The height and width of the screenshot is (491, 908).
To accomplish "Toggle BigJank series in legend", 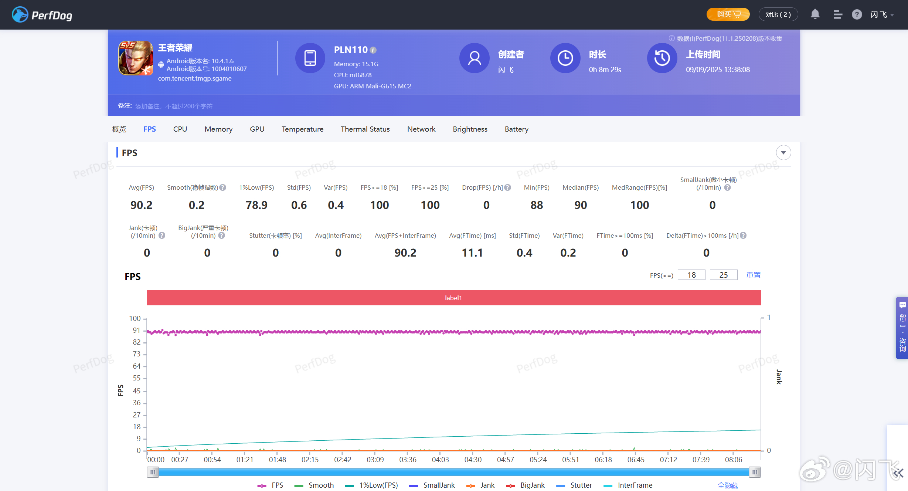I will [525, 485].
